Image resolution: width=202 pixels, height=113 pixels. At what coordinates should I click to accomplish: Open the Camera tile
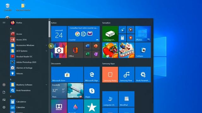59,50
